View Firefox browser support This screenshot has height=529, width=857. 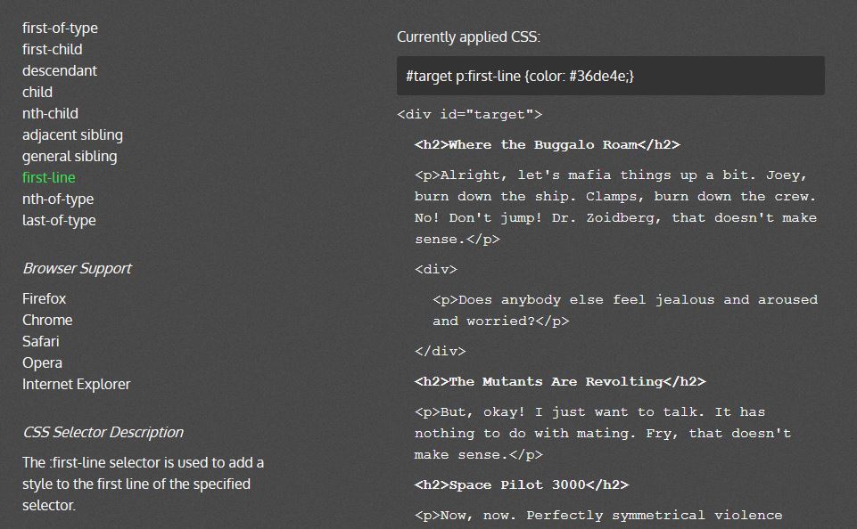[45, 298]
